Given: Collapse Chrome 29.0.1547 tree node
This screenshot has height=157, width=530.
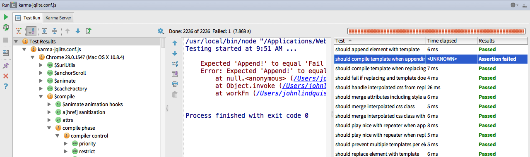Looking at the screenshot, I should click(33, 57).
